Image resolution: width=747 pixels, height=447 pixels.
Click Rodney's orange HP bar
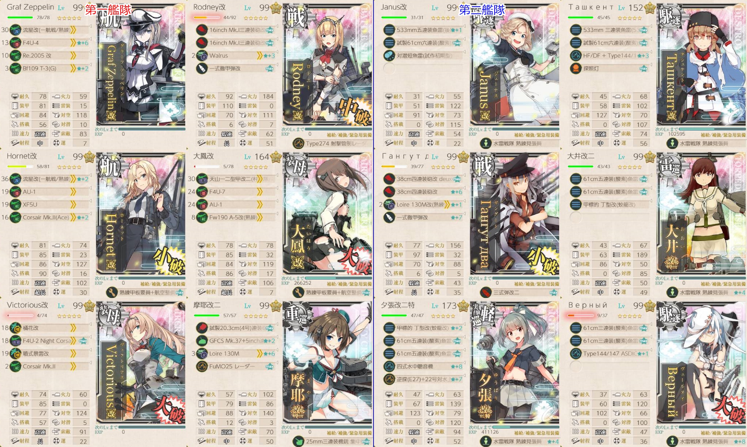pos(207,17)
